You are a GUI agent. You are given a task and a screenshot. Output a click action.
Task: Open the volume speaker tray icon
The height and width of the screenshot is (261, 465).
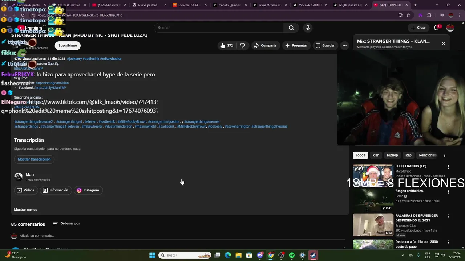[x=443, y=255]
